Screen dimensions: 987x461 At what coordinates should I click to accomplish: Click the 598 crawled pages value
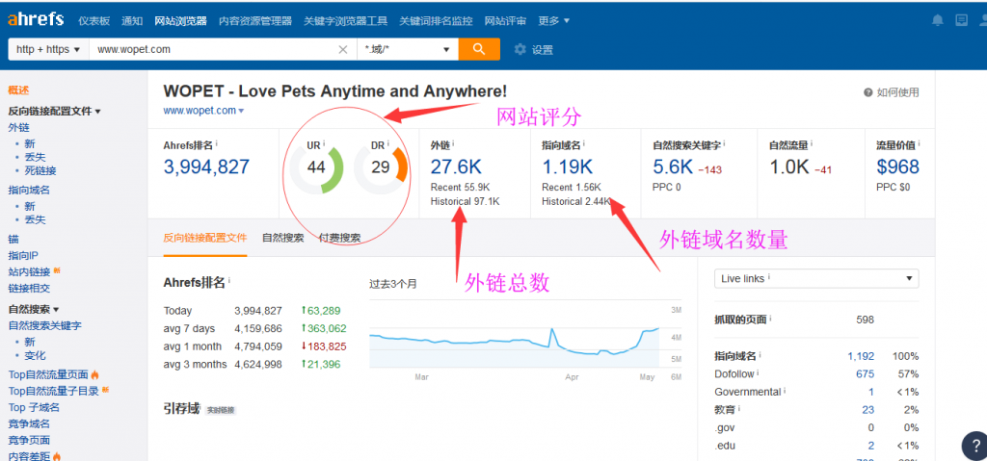point(865,320)
